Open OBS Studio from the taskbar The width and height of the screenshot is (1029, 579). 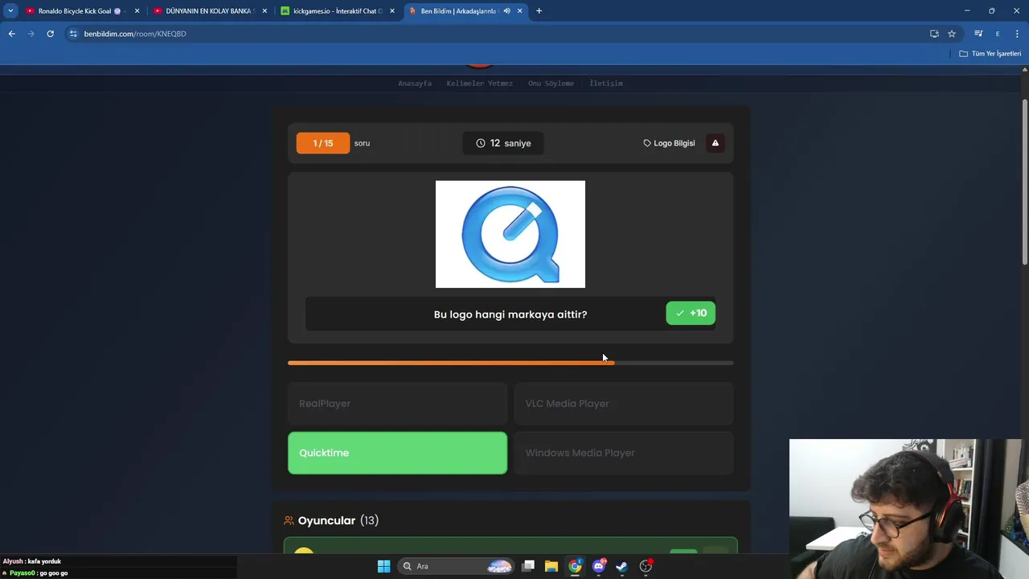pyautogui.click(x=646, y=566)
